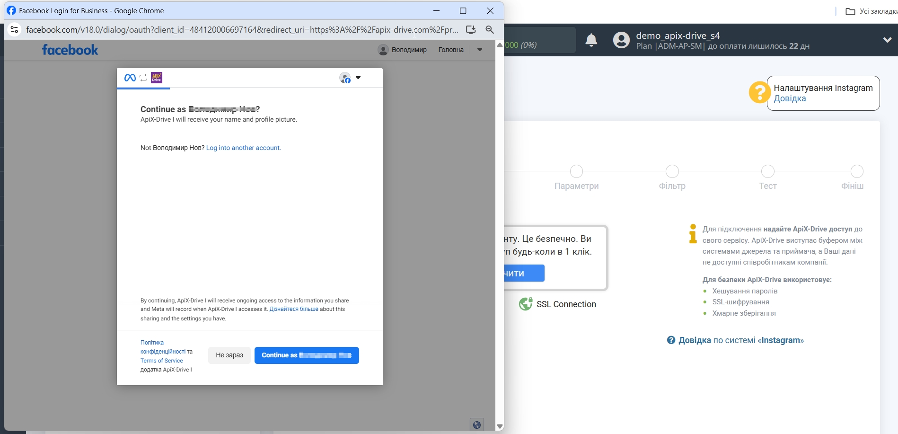This screenshot has height=434, width=898.
Task: Click the zoom magnifier icon in address bar
Action: 490,29
